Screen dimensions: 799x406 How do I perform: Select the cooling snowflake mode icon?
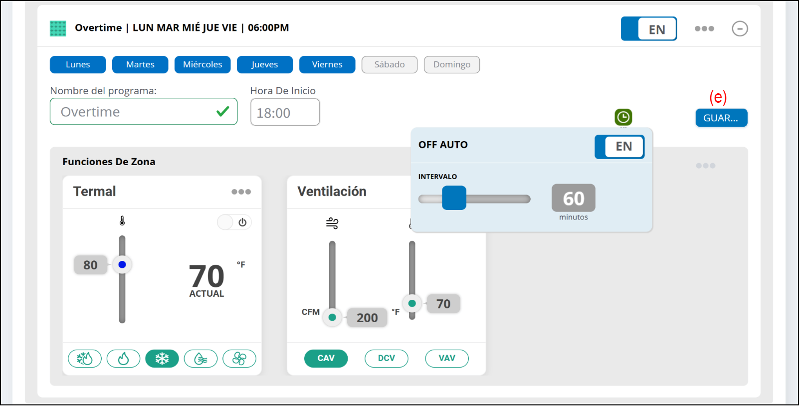(162, 359)
